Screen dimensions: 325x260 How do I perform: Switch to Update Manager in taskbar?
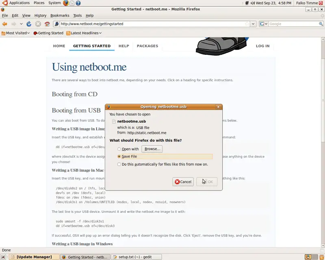coord(35,257)
